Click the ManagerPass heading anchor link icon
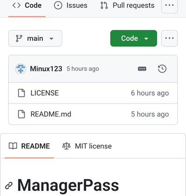Viewport: 186px width, 196px height. coord(9,186)
